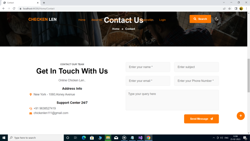Screen dimensions: 250x141
Task: Open Microsoft Edge from taskbar
Action: (84, 138)
